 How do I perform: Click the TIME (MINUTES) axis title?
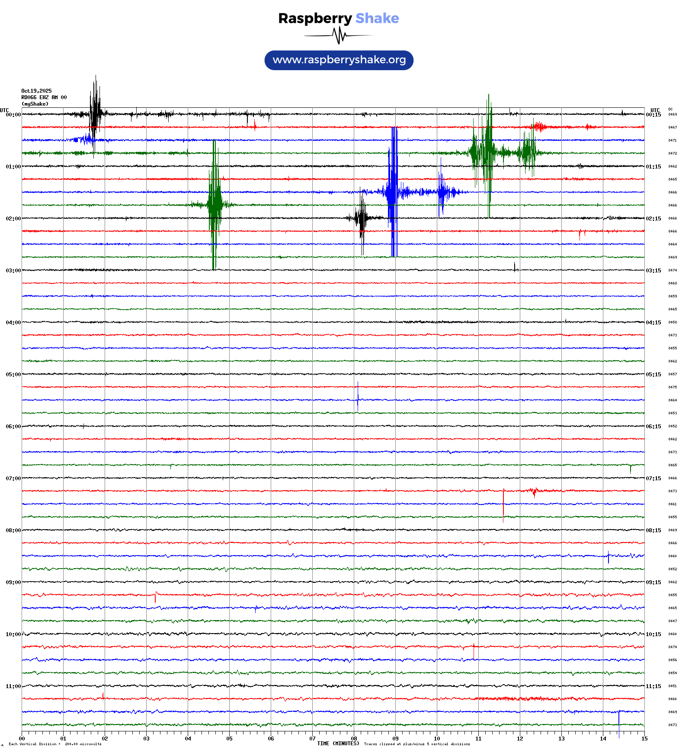pos(338,744)
